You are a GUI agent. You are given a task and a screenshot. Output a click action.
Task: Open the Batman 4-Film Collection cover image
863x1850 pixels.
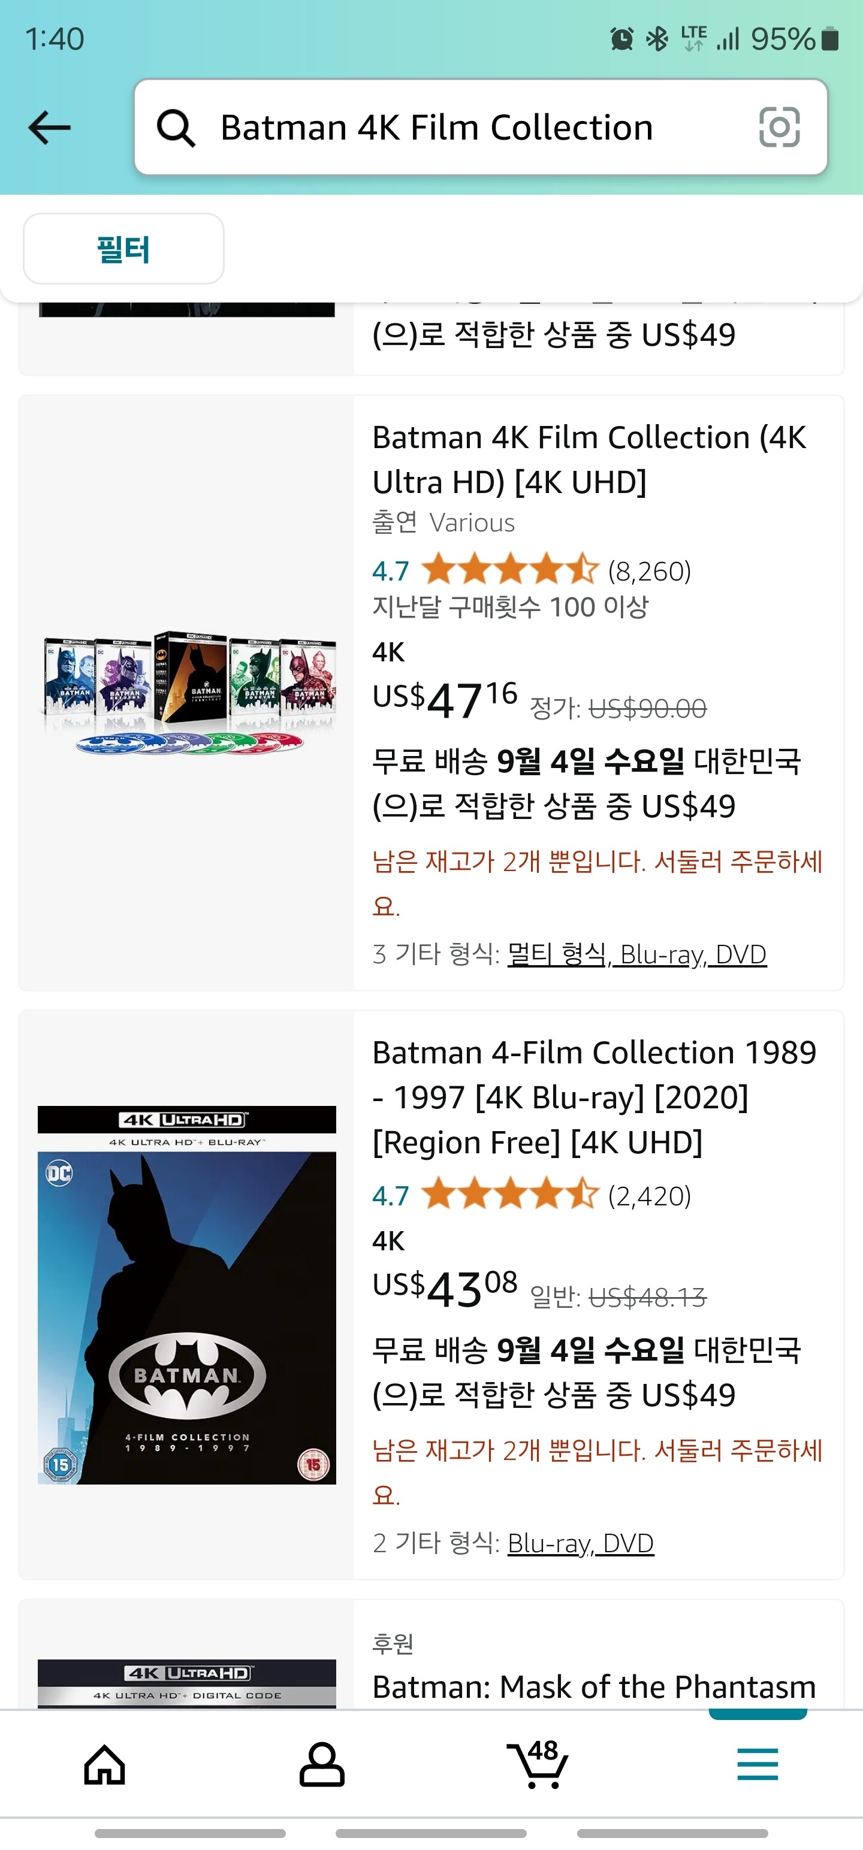187,1295
